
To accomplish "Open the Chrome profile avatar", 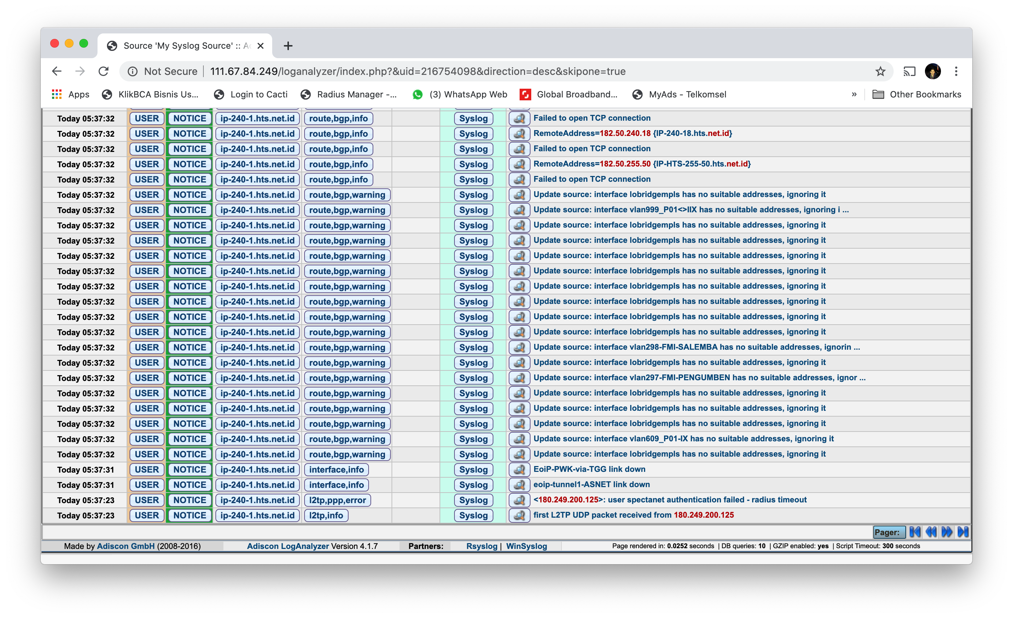I will point(933,72).
